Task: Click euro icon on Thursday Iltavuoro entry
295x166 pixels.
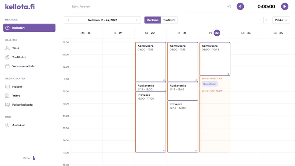Action: tap(196, 151)
